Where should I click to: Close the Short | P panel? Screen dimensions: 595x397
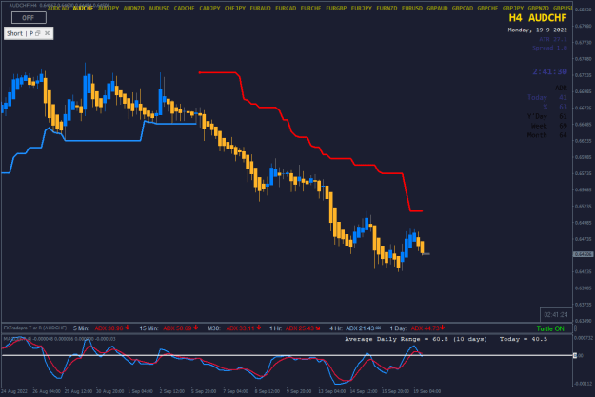pyautogui.click(x=47, y=33)
